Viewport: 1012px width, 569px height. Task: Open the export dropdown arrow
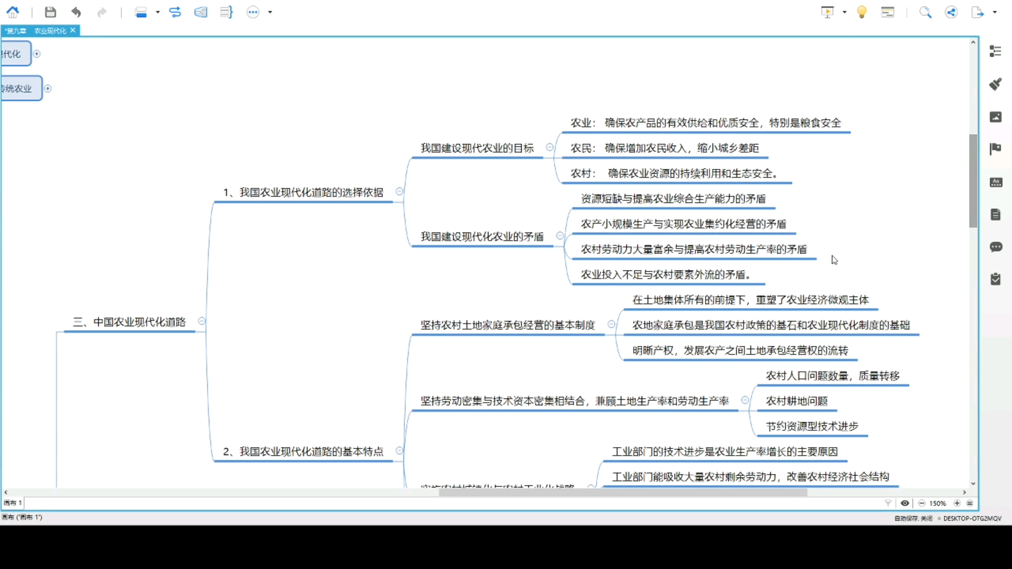click(995, 12)
